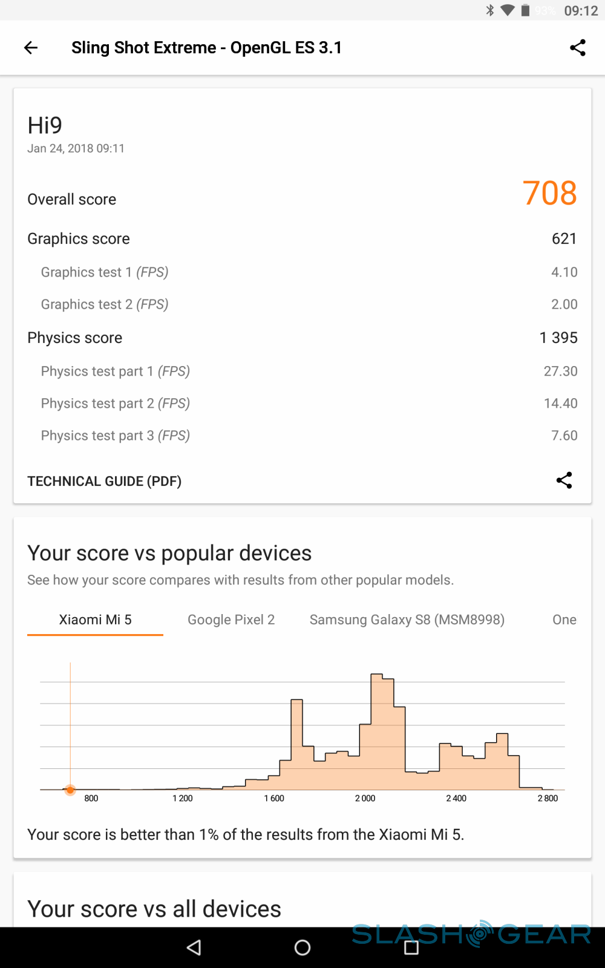
Task: Tap the back arrow icon
Action: [31, 48]
